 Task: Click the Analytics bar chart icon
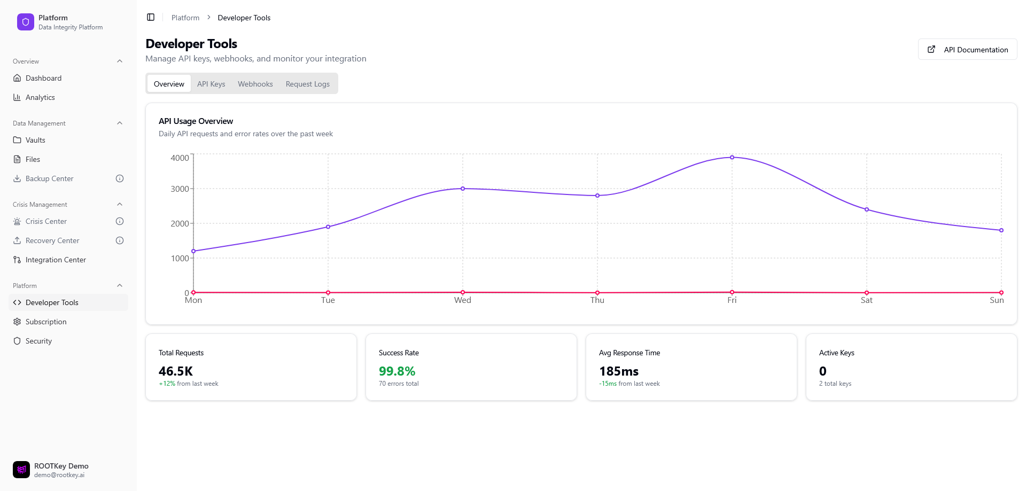click(17, 97)
